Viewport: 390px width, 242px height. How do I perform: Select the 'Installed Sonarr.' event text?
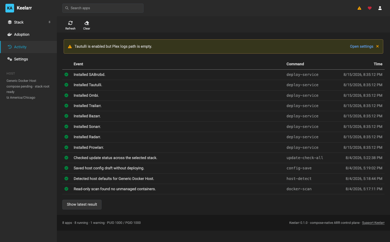pos(87,127)
